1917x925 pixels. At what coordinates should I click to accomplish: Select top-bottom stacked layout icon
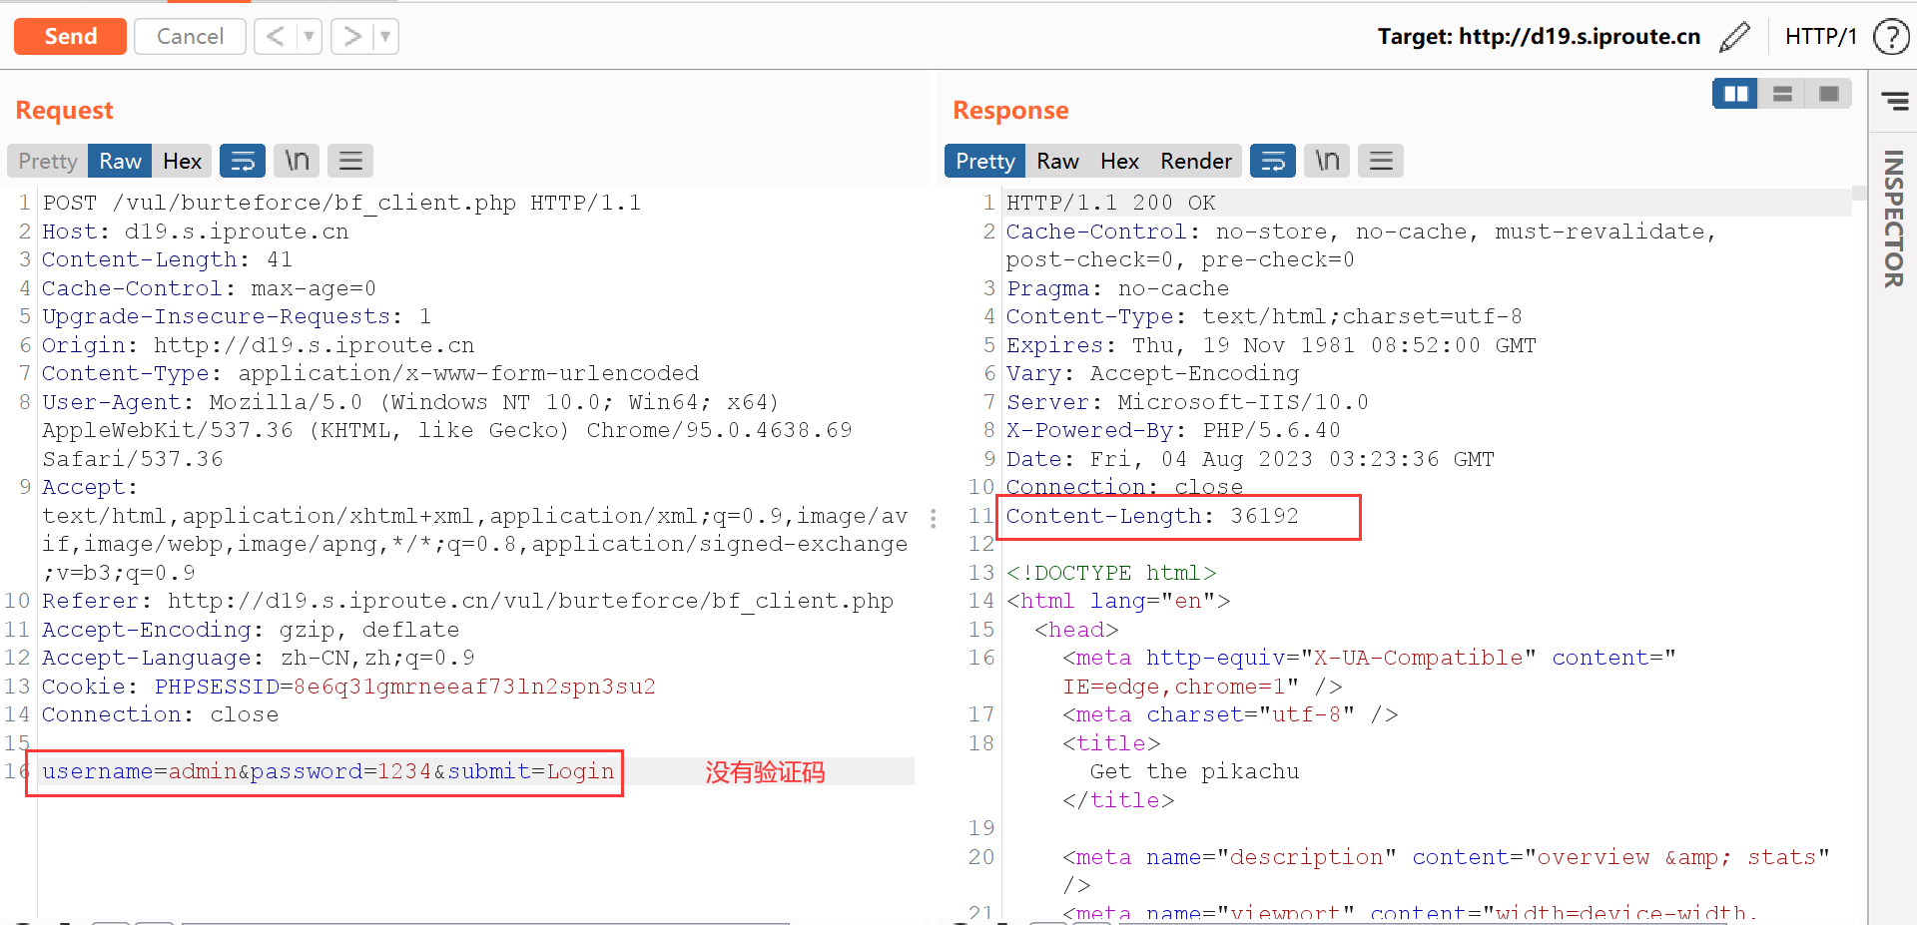click(x=1782, y=94)
